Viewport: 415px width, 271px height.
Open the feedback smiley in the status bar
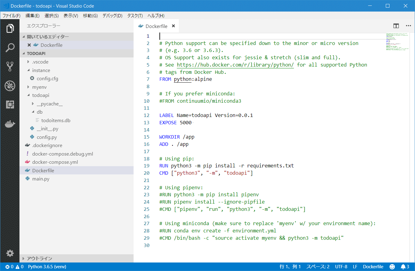tap(392, 266)
